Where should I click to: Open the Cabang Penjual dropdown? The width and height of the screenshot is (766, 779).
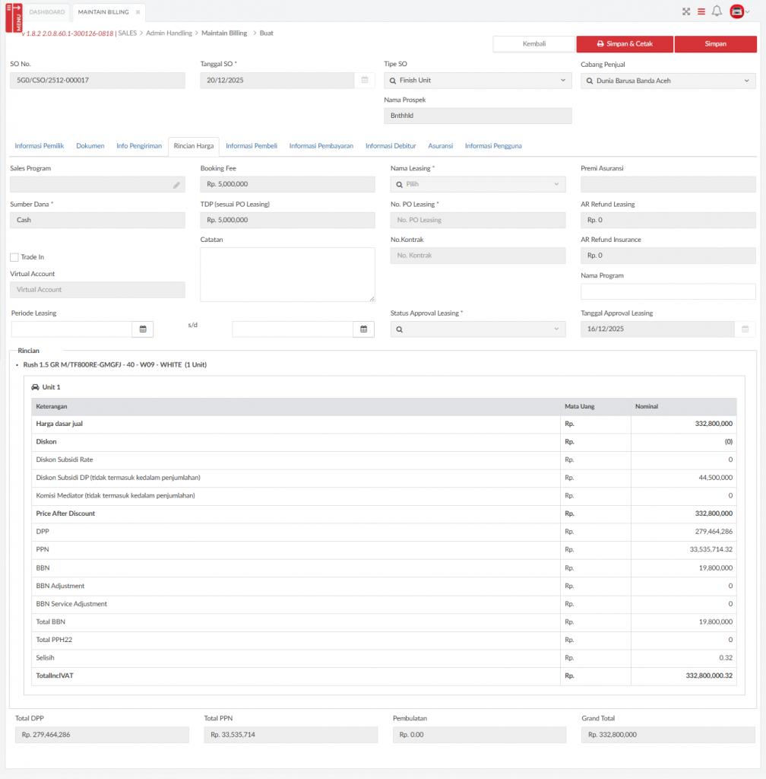668,81
